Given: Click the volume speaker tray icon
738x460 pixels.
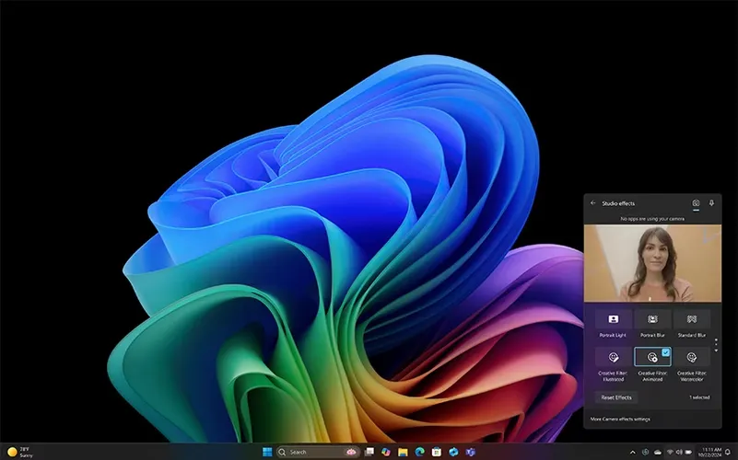Looking at the screenshot, I should click(679, 453).
